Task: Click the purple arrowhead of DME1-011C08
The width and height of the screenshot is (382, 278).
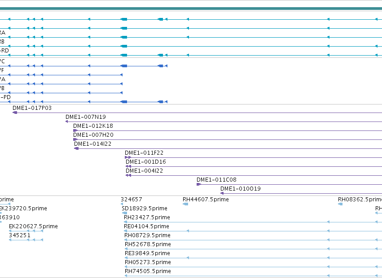Action: click(199, 184)
